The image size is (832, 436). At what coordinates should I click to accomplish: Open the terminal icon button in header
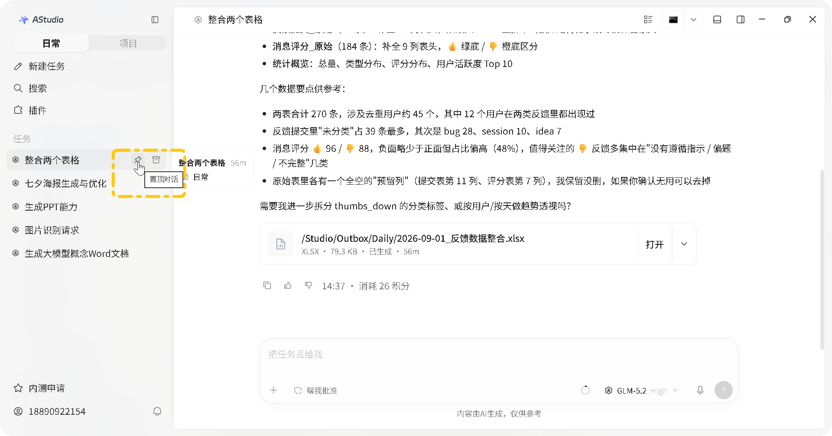(673, 19)
